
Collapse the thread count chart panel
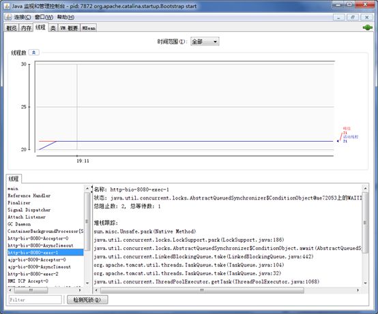pyautogui.click(x=33, y=52)
